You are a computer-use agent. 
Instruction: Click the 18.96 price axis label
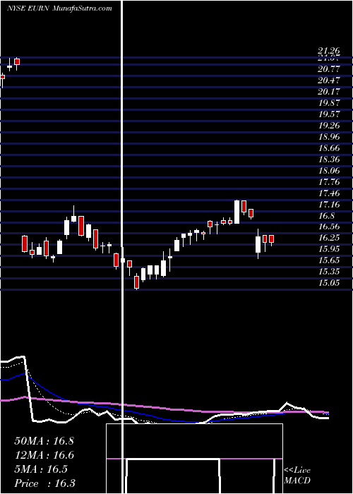click(329, 137)
